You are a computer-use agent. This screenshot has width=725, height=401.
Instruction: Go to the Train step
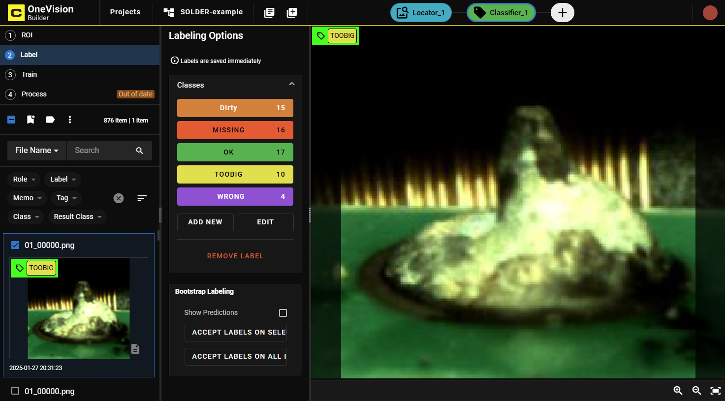tap(29, 74)
